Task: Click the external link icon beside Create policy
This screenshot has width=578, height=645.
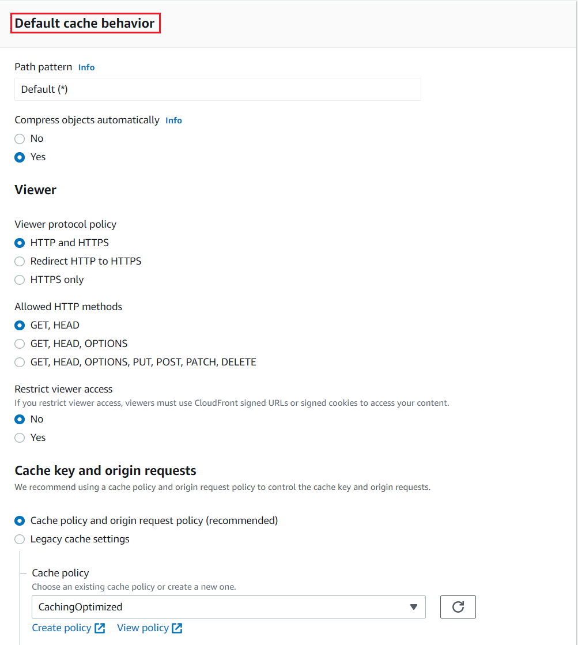Action: (100, 628)
